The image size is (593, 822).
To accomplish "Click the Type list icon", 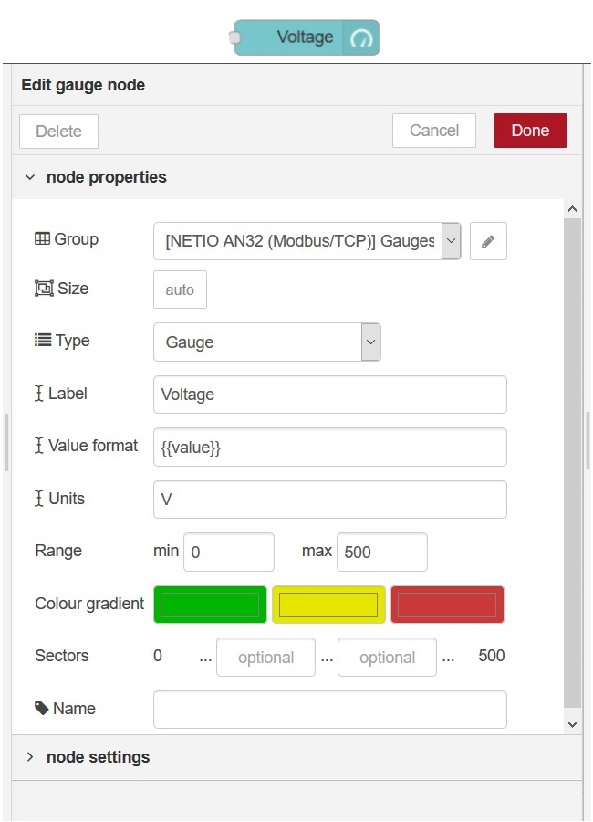I will click(43, 341).
